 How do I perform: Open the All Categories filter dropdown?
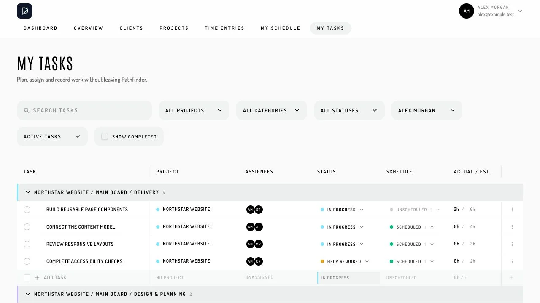click(x=272, y=110)
